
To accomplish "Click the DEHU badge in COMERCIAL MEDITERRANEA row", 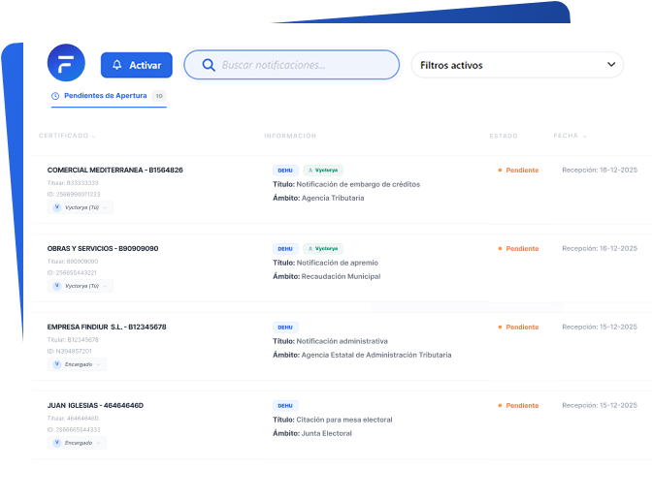I will 284,170.
